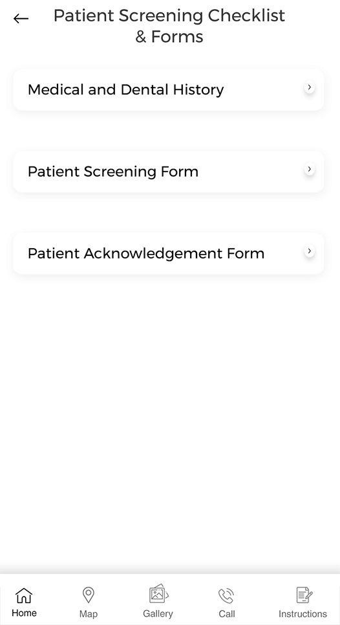Open Patient Screening Form text
The width and height of the screenshot is (340, 625).
coord(113,172)
